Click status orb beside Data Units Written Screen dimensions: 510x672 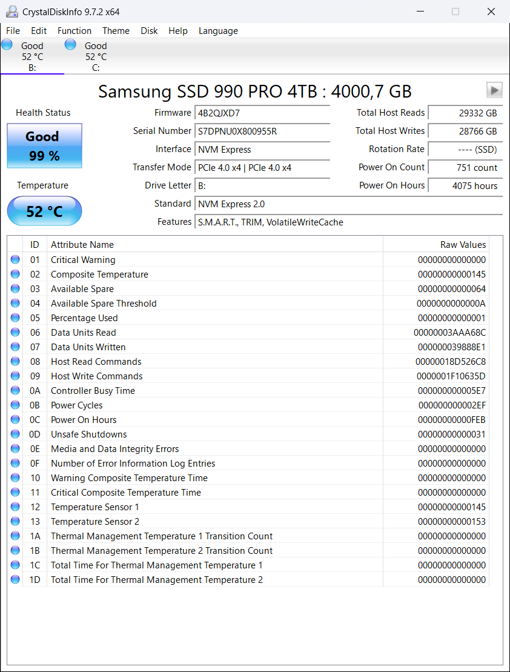pos(15,347)
